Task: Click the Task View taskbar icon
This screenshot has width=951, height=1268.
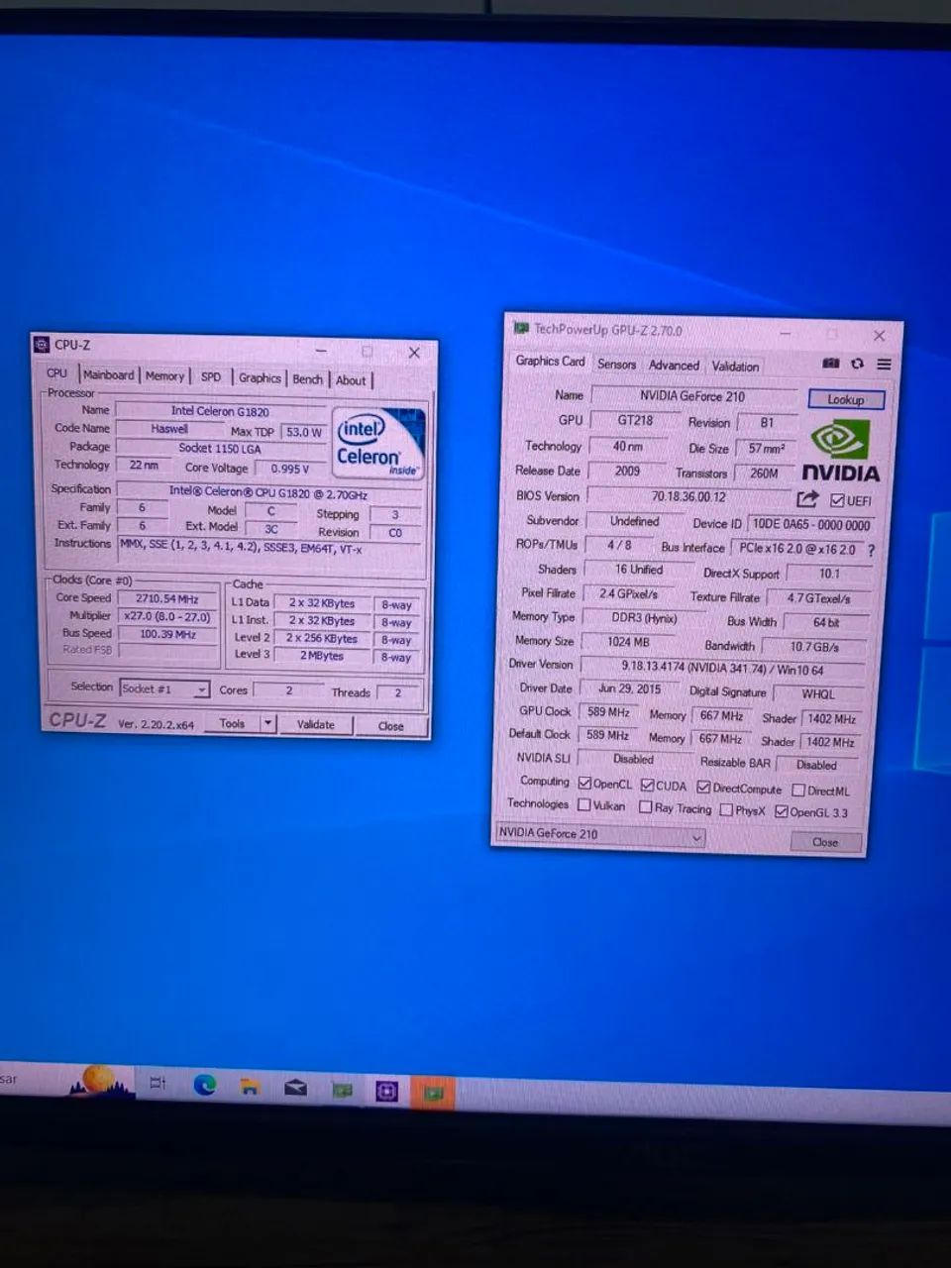Action: 158,1083
